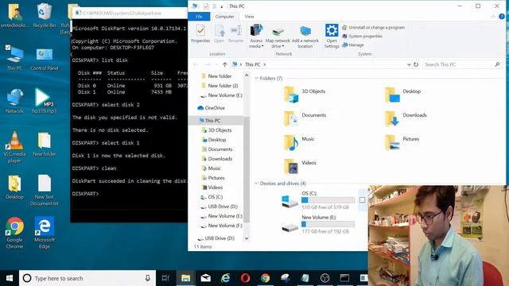The width and height of the screenshot is (509, 286).
Task: Open Mail app from taskbar
Action: pyautogui.click(x=205, y=278)
